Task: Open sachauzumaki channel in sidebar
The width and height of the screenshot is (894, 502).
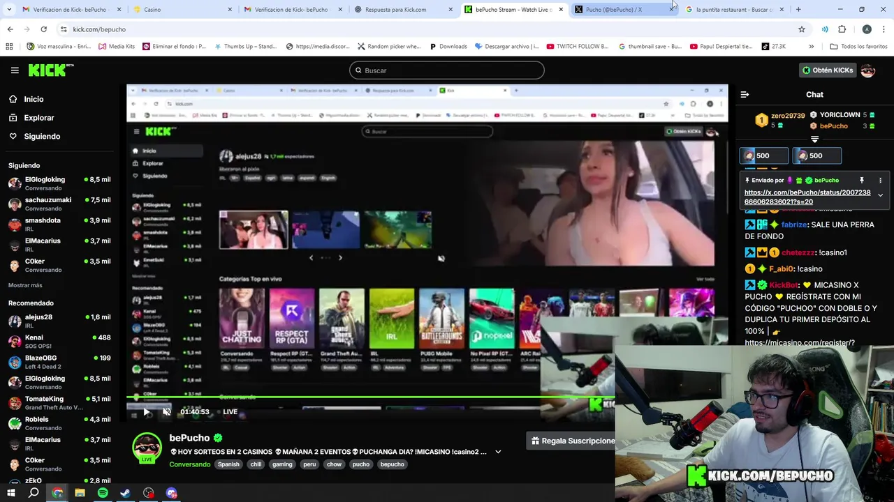Action: (x=59, y=204)
